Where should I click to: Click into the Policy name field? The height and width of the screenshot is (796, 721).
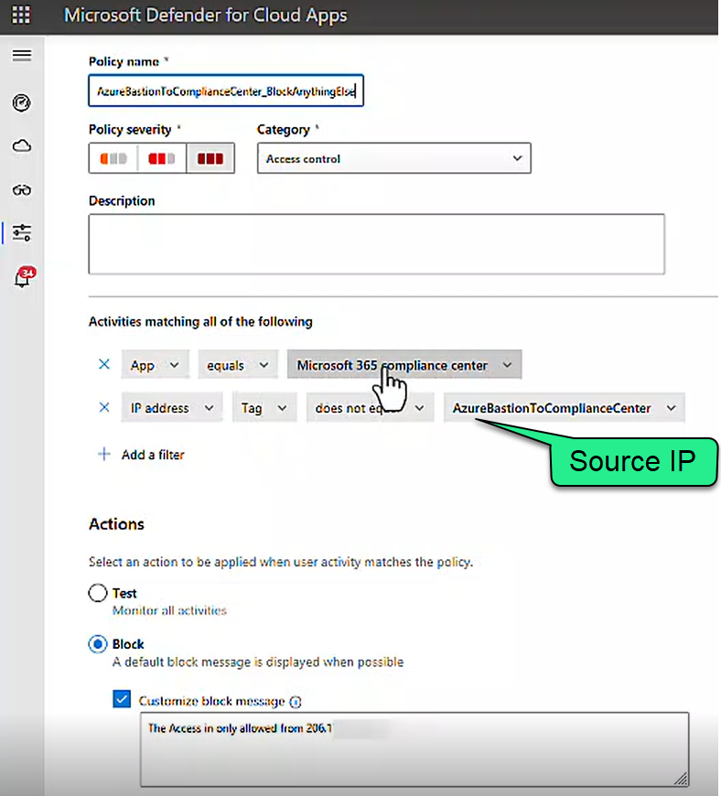click(226, 91)
